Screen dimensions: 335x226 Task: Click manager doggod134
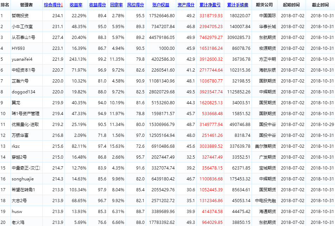click(23, 92)
